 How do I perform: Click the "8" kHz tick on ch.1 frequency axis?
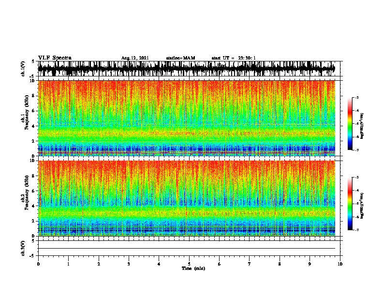coord(33,96)
